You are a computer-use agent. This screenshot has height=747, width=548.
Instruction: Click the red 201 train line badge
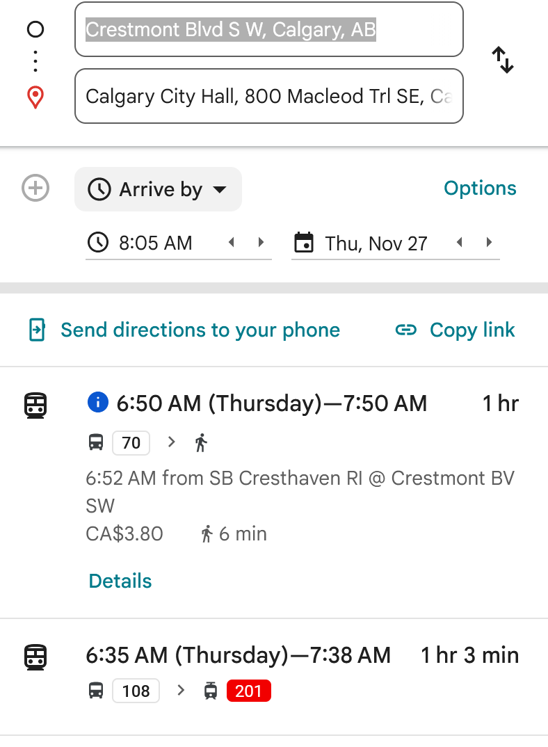(248, 691)
